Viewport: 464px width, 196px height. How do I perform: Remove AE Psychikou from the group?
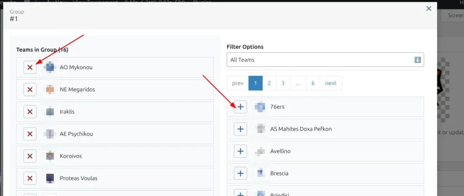click(x=30, y=134)
